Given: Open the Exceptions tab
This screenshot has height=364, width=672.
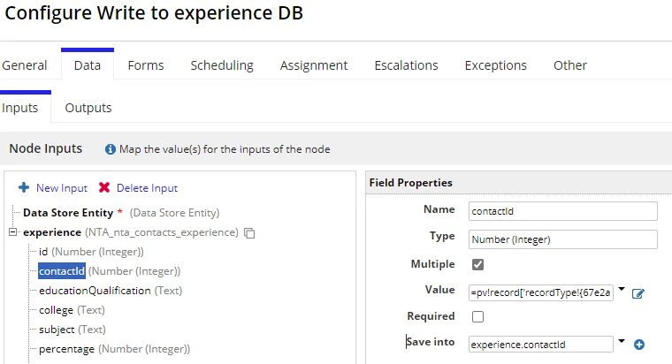Looking at the screenshot, I should 496,65.
